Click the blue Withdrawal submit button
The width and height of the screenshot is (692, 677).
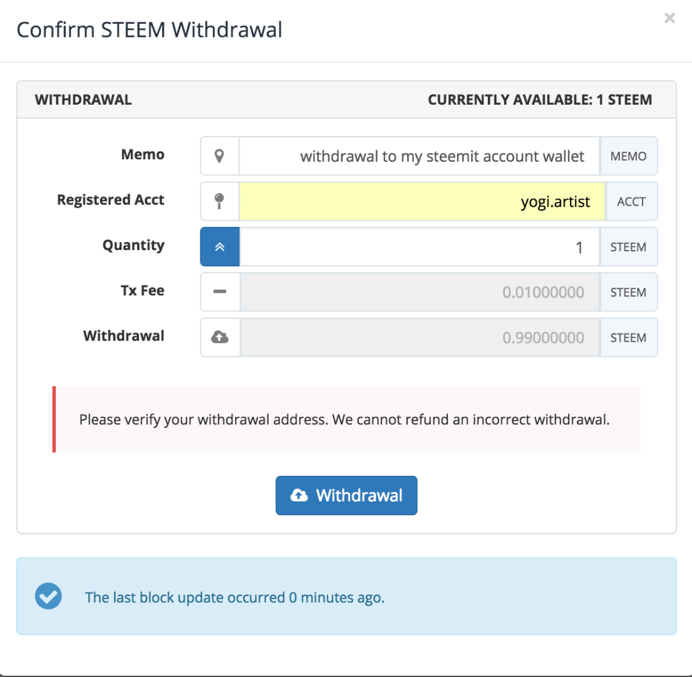click(346, 495)
